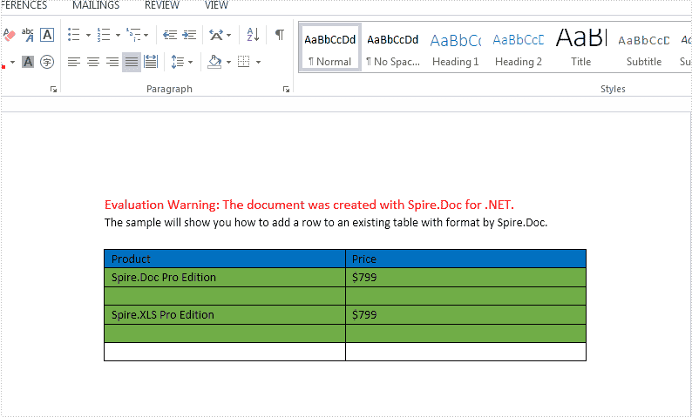Click the Price header cell
692x417 pixels.
click(465, 259)
